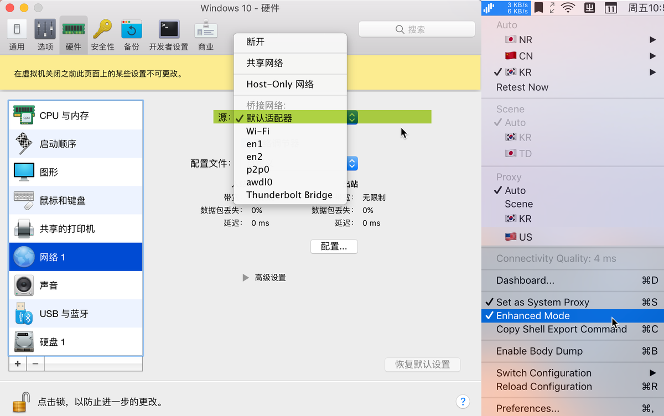This screenshot has width=664, height=416.
Task: Add hardware device with plus button
Action: click(x=18, y=363)
